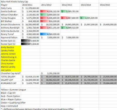Click the Bill Walker name cell
Viewport: 117px width, 110px height.
(x=11, y=21)
